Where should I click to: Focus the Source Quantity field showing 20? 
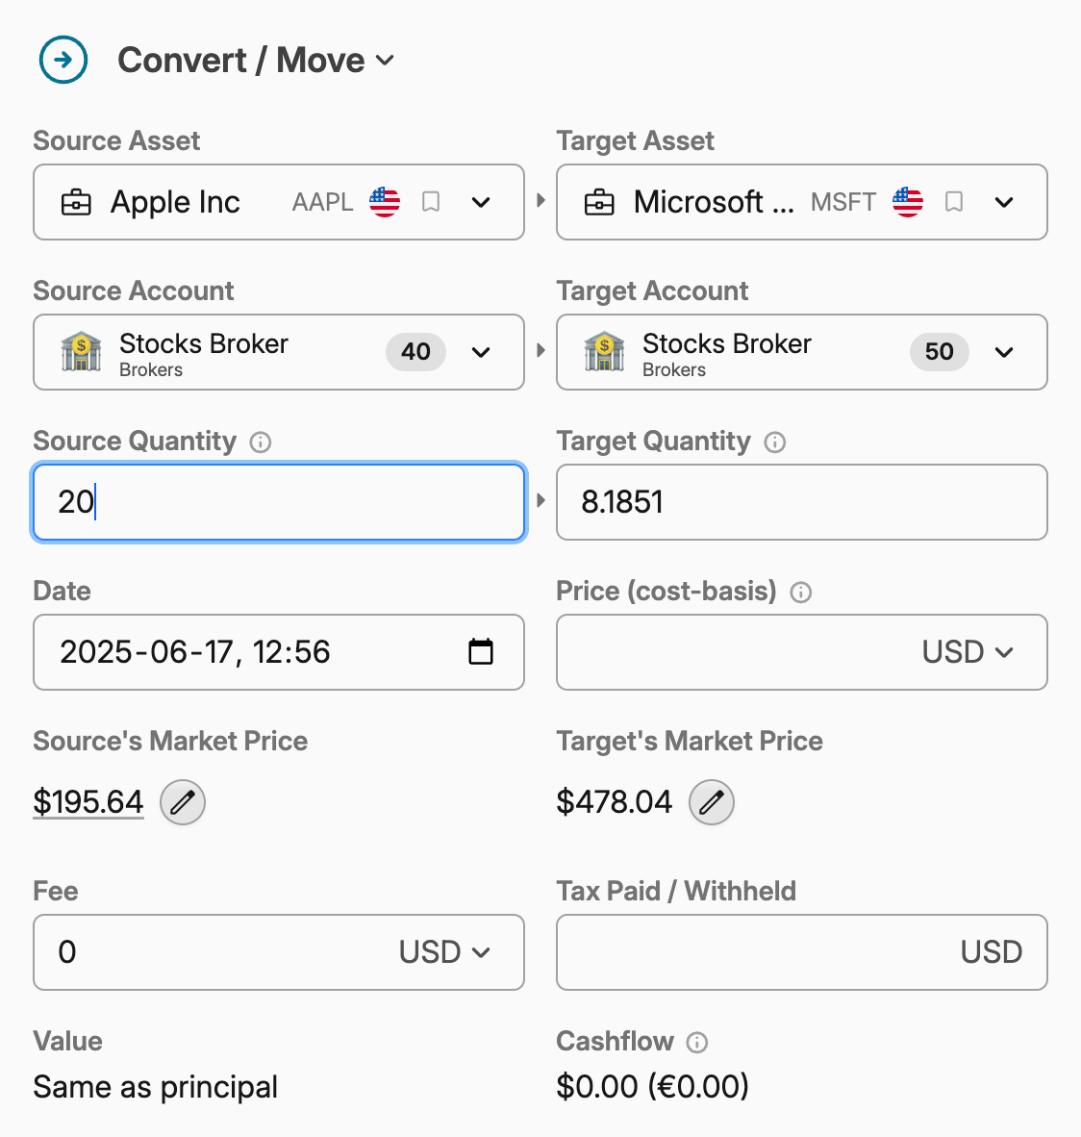pos(278,502)
